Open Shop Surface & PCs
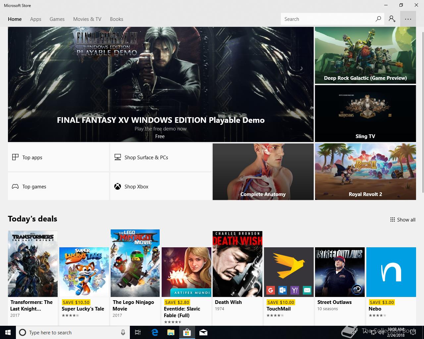Image resolution: width=424 pixels, height=339 pixels. click(161, 157)
